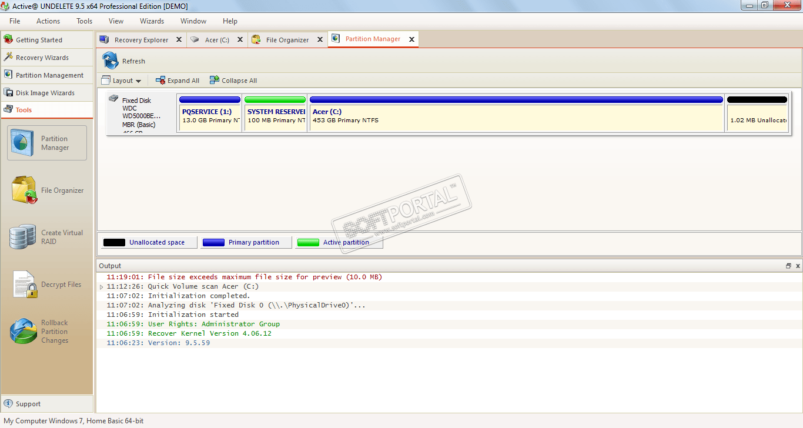Click the Collapse All icon
The width and height of the screenshot is (803, 428).
click(215, 81)
